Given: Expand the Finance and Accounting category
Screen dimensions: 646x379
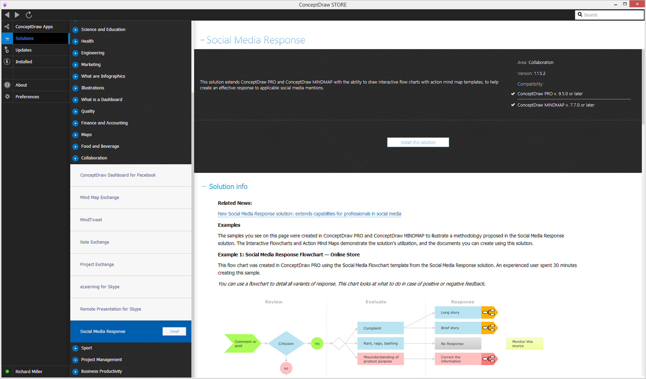Looking at the screenshot, I should click(75, 123).
